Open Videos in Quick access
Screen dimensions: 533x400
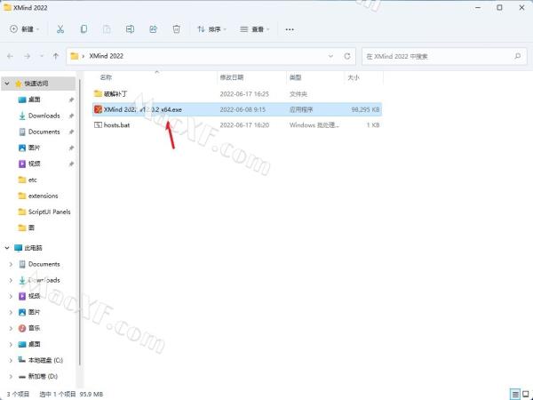pyautogui.click(x=34, y=164)
